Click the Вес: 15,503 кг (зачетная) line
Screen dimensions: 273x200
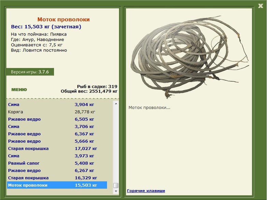click(x=46, y=27)
